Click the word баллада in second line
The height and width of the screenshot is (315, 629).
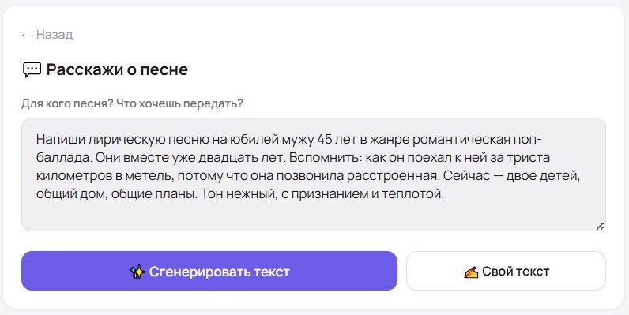point(64,158)
